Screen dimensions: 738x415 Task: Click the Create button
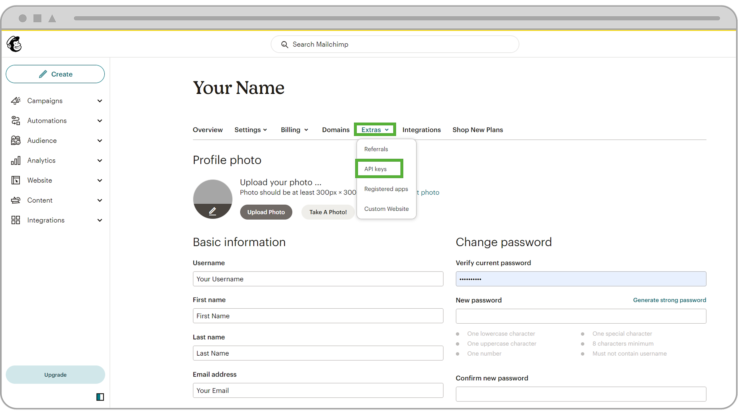(x=55, y=74)
